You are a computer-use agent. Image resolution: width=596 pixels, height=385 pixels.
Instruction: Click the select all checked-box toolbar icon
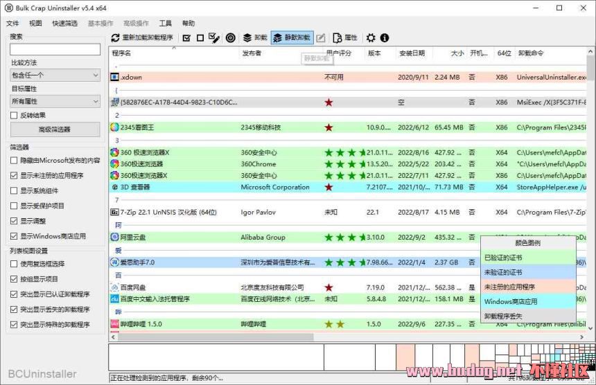click(186, 37)
